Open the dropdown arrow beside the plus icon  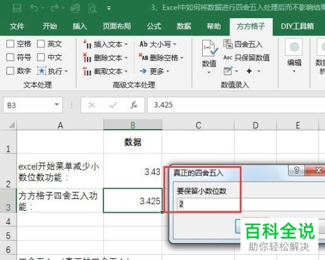pyautogui.click(x=259, y=71)
